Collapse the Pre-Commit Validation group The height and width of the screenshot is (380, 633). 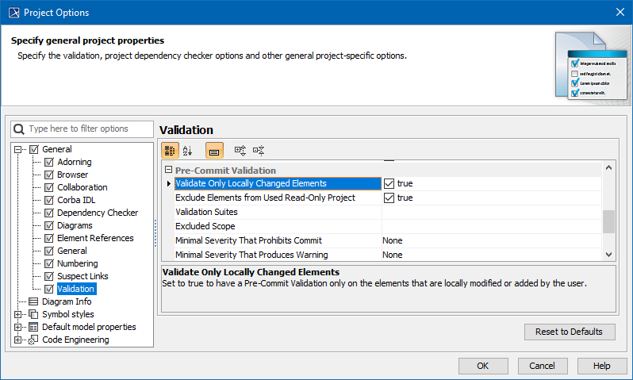[168, 170]
